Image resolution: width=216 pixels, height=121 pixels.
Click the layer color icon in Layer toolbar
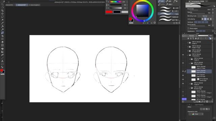pos(210,39)
